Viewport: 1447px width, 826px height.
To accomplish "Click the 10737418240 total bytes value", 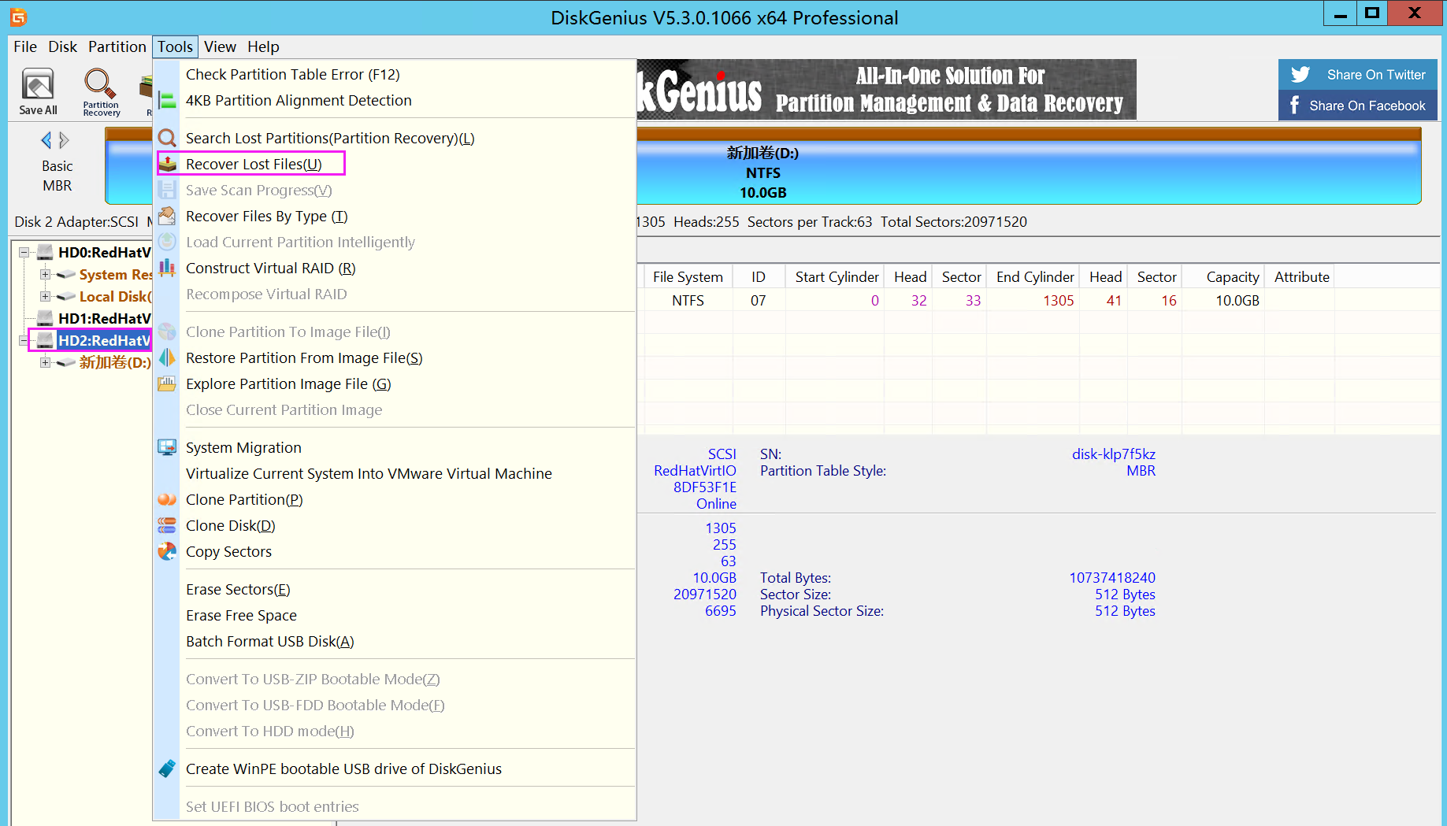I will tap(1112, 578).
